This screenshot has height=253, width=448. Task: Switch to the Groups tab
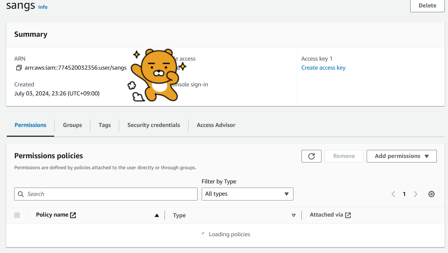coord(72,125)
